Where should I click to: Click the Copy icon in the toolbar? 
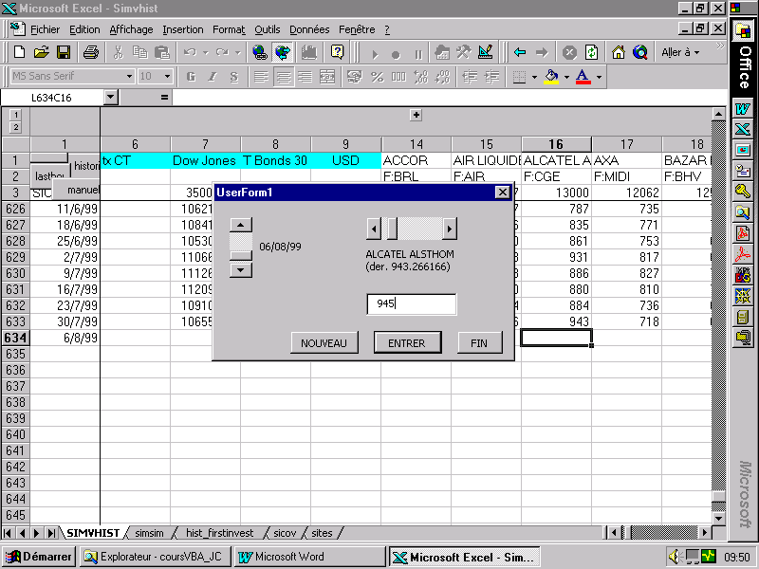[x=139, y=52]
